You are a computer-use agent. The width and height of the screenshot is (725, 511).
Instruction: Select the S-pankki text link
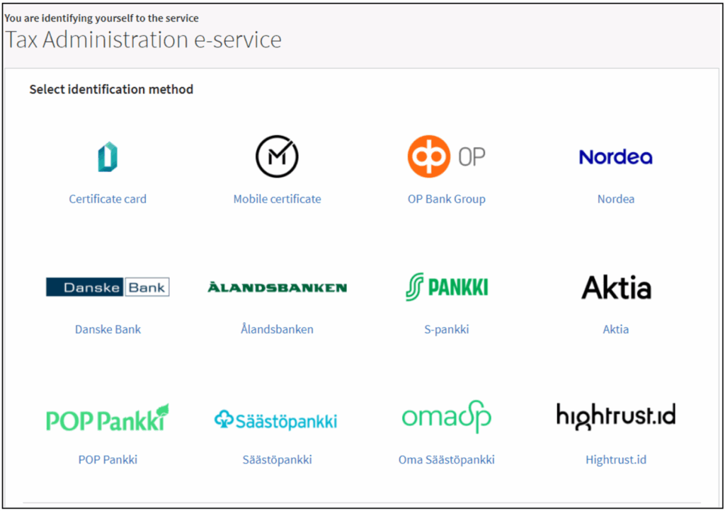coord(447,329)
